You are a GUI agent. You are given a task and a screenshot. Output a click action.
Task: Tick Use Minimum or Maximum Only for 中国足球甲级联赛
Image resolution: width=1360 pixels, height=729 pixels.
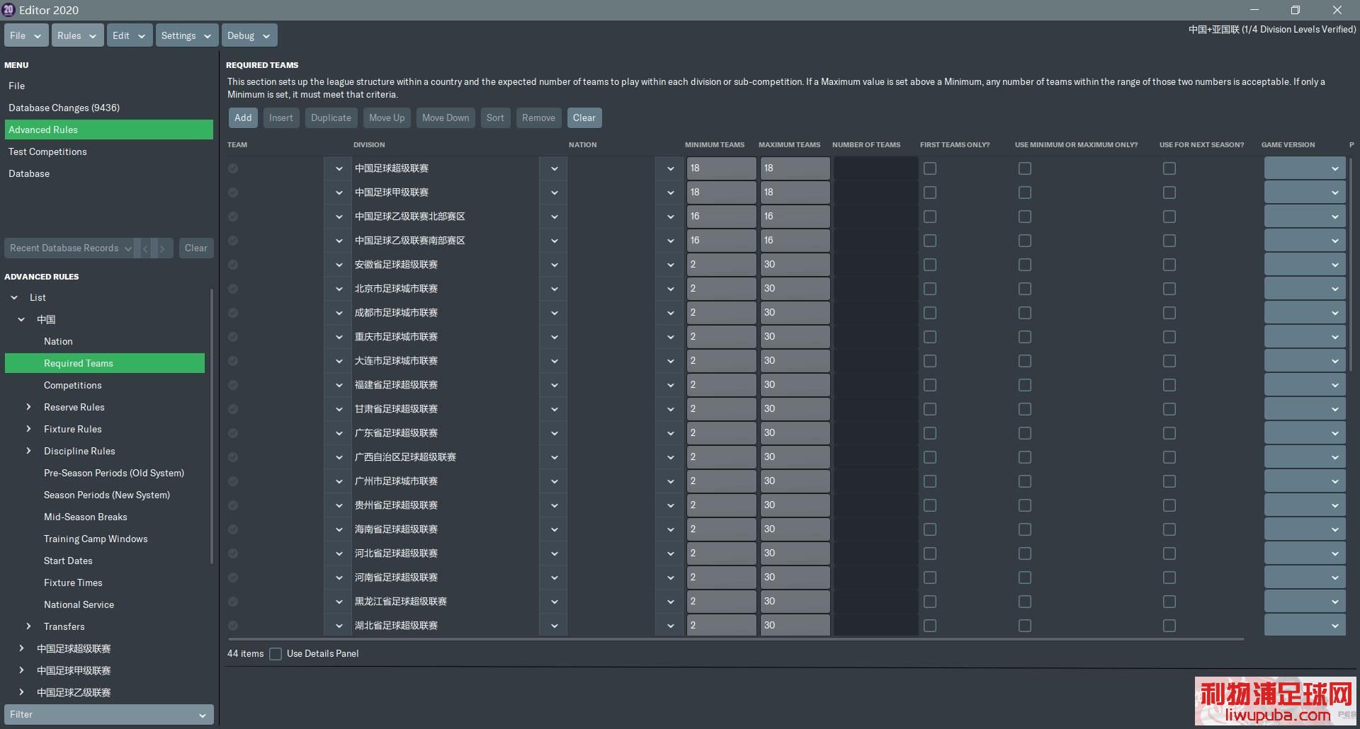tap(1025, 193)
